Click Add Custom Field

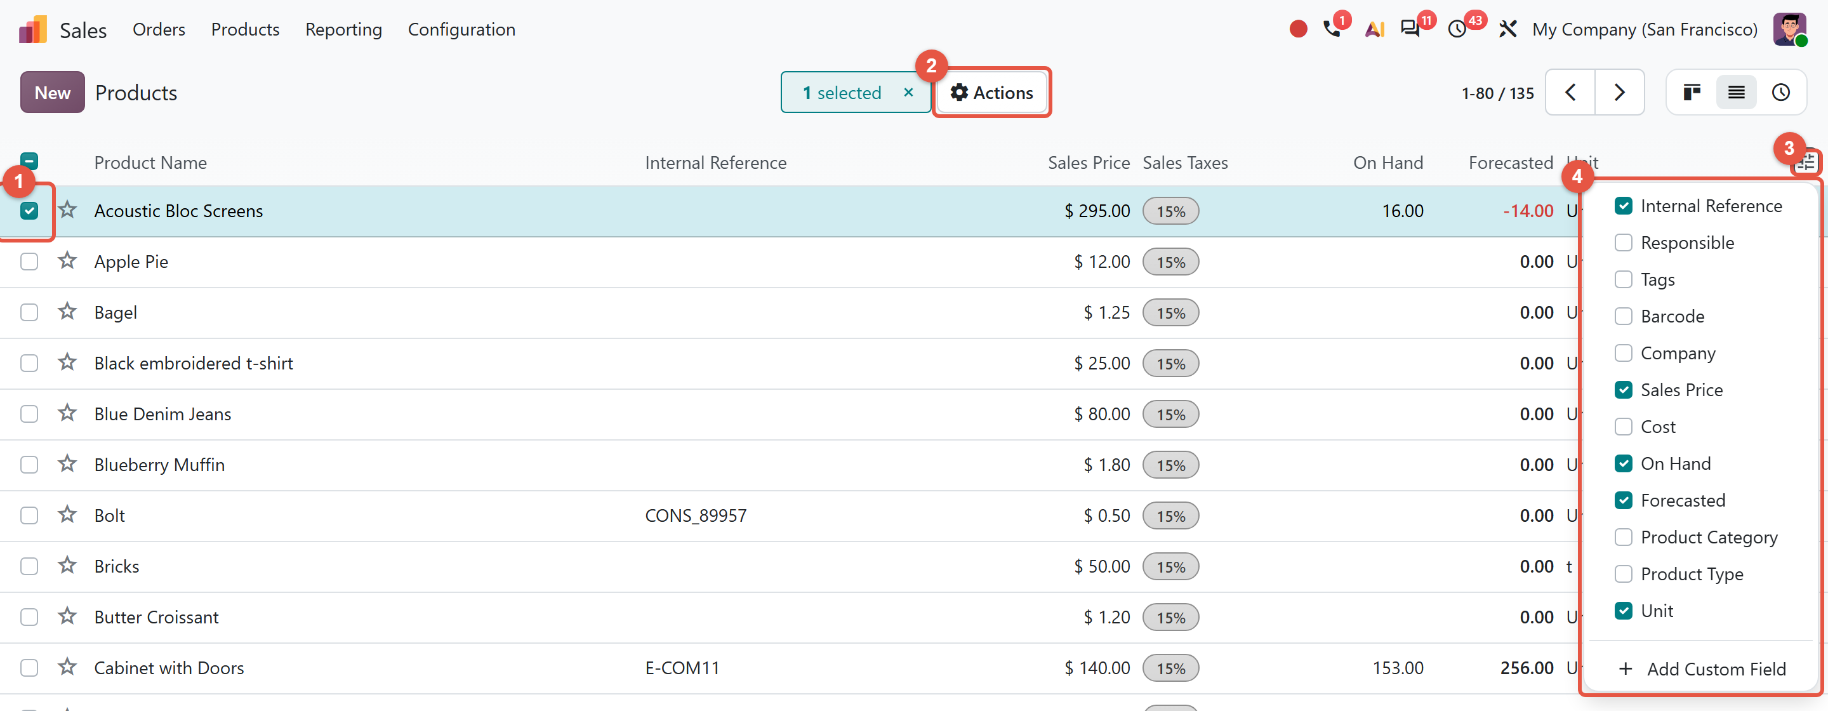[1702, 668]
